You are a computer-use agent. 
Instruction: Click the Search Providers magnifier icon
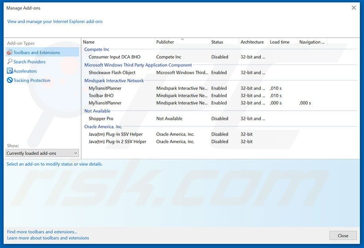10,61
